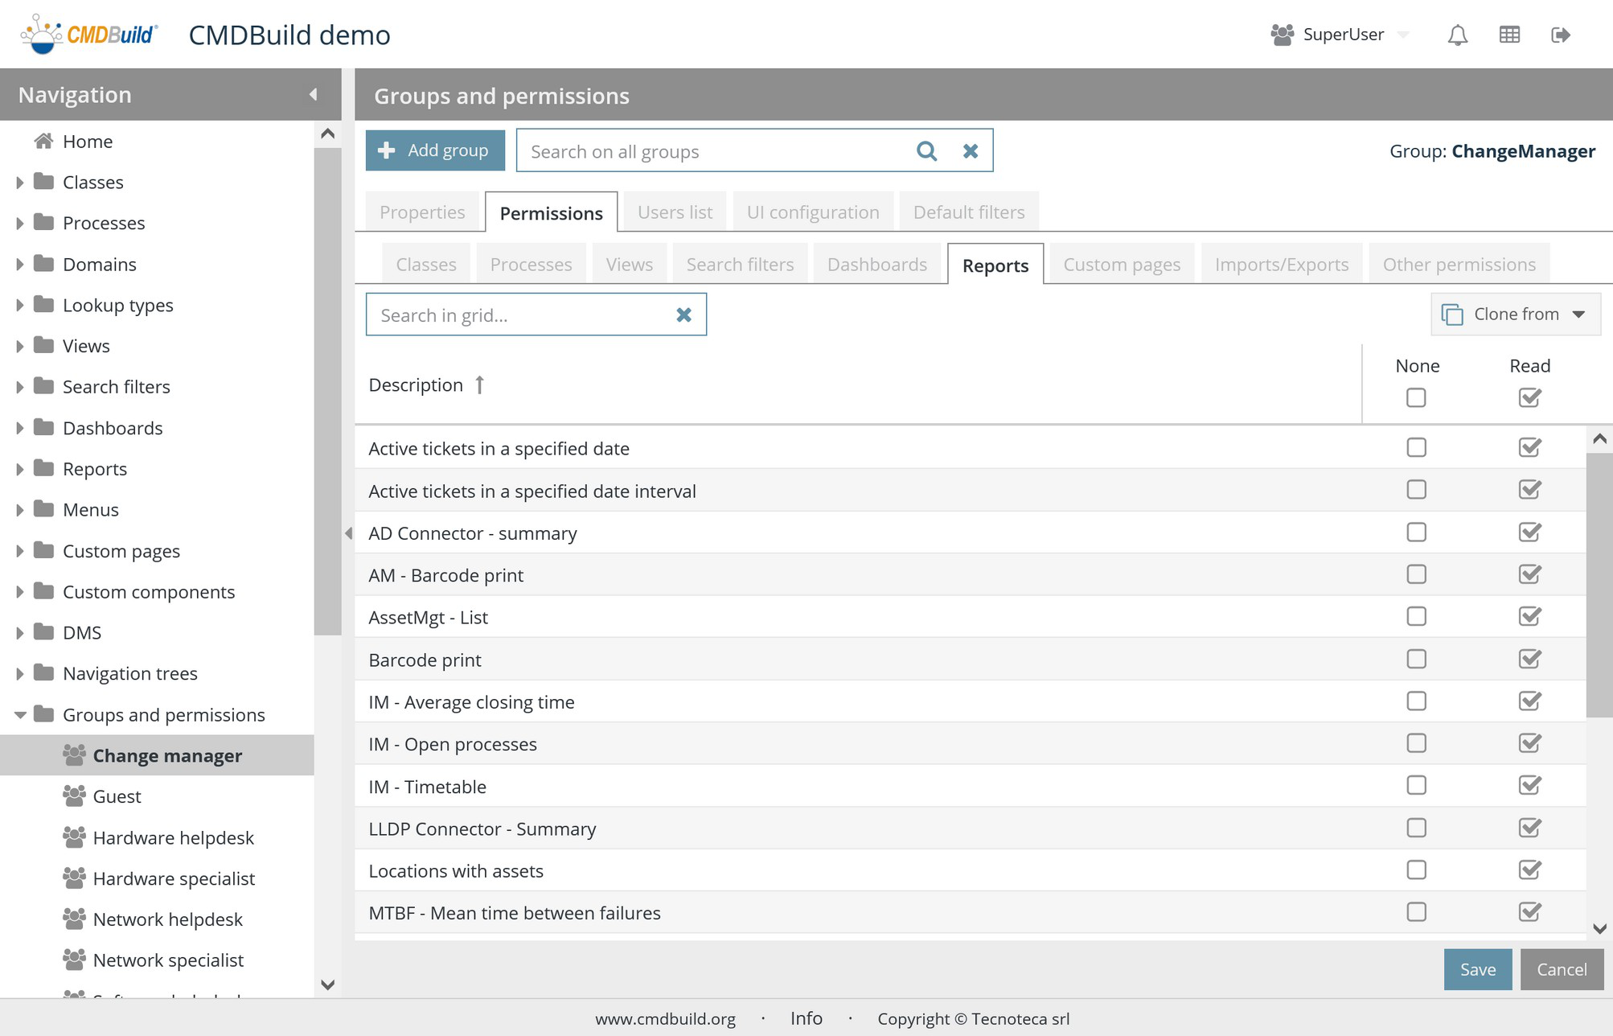1613x1036 pixels.
Task: Collapse the Groups and permissions folder
Action: pyautogui.click(x=19, y=714)
